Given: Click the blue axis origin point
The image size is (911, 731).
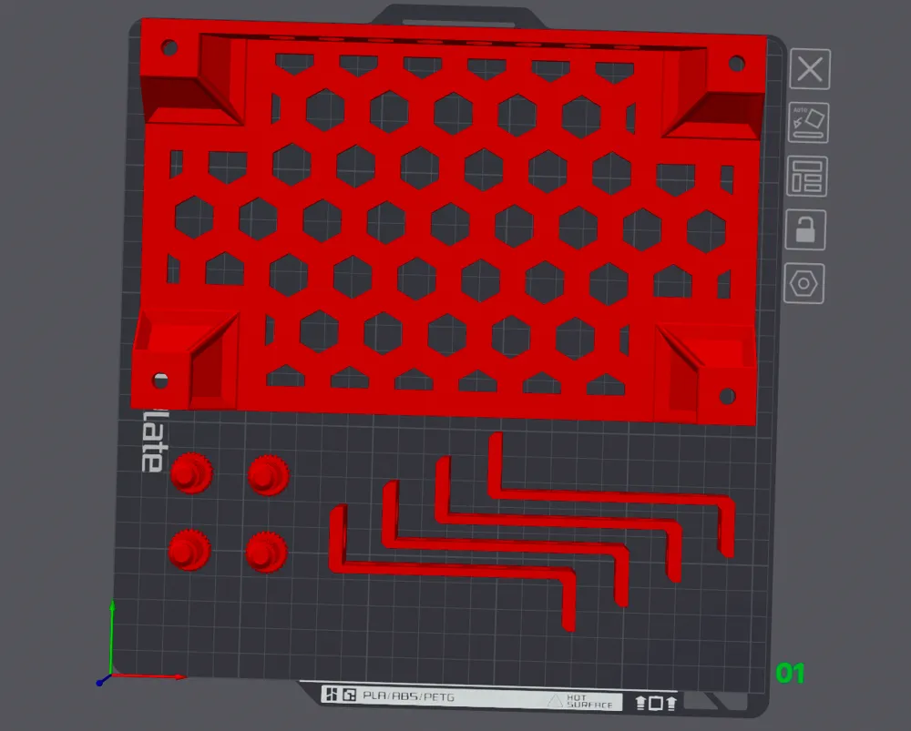Looking at the screenshot, I should tap(100, 682).
